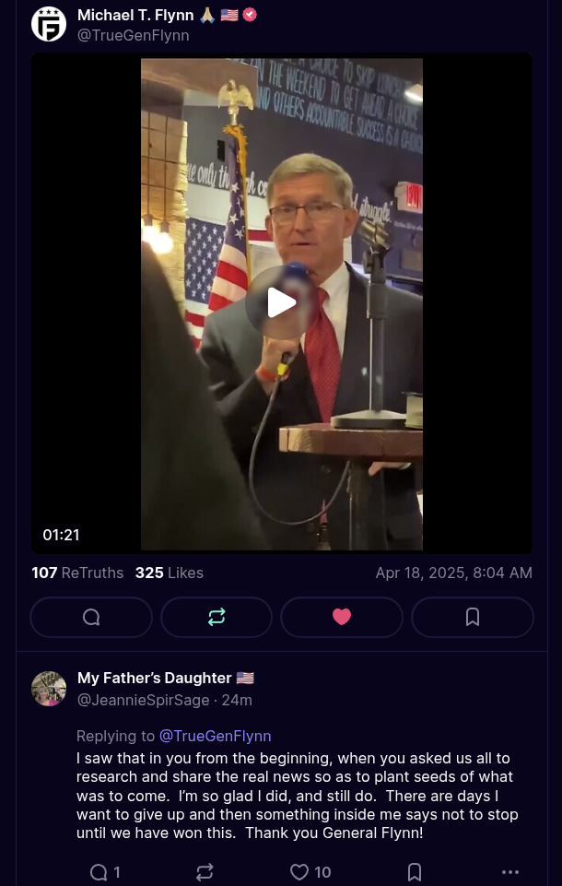Open the Apr 18, 2025 timestamp link
This screenshot has width=562, height=886.
[x=453, y=573]
